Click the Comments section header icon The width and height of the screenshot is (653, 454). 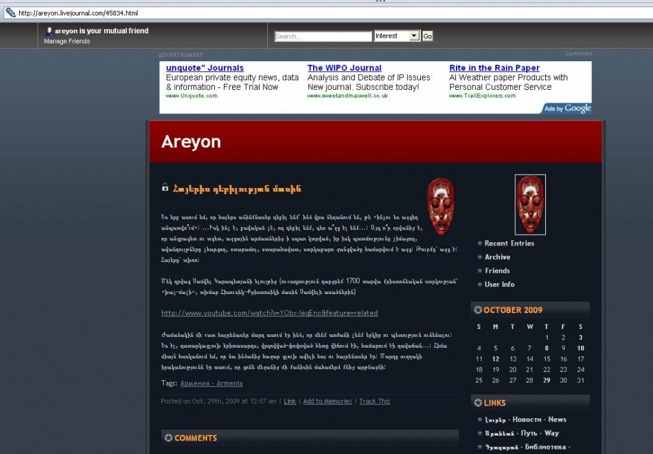coord(168,438)
